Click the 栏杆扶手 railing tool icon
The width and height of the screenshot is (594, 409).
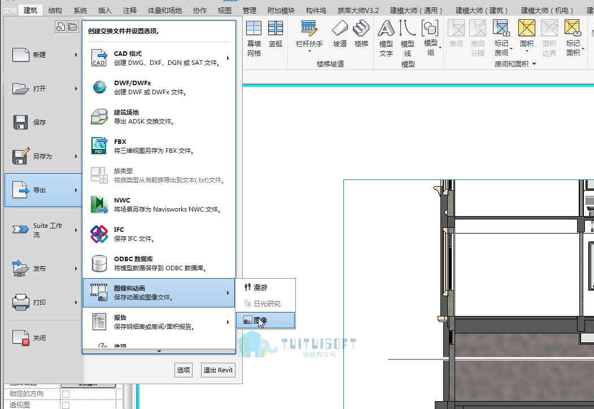pos(309,29)
